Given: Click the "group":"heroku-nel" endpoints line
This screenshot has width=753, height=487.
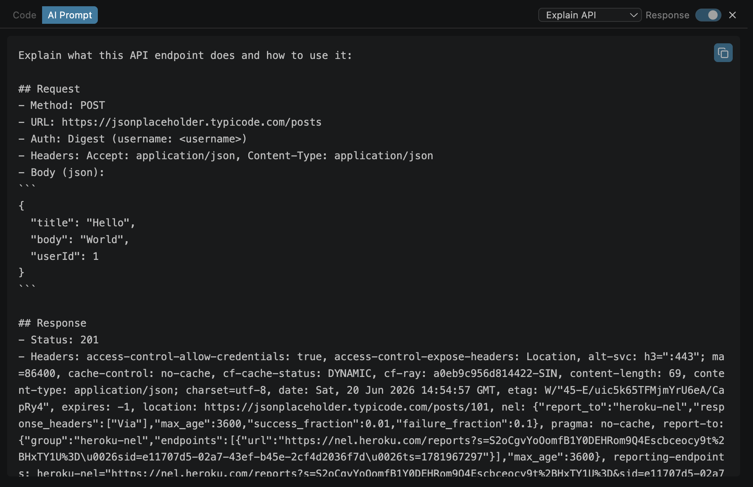Looking at the screenshot, I should point(371,441).
